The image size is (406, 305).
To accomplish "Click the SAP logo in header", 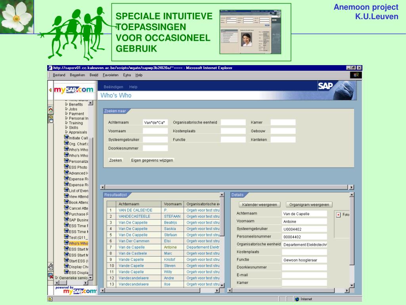I will coord(325,86).
